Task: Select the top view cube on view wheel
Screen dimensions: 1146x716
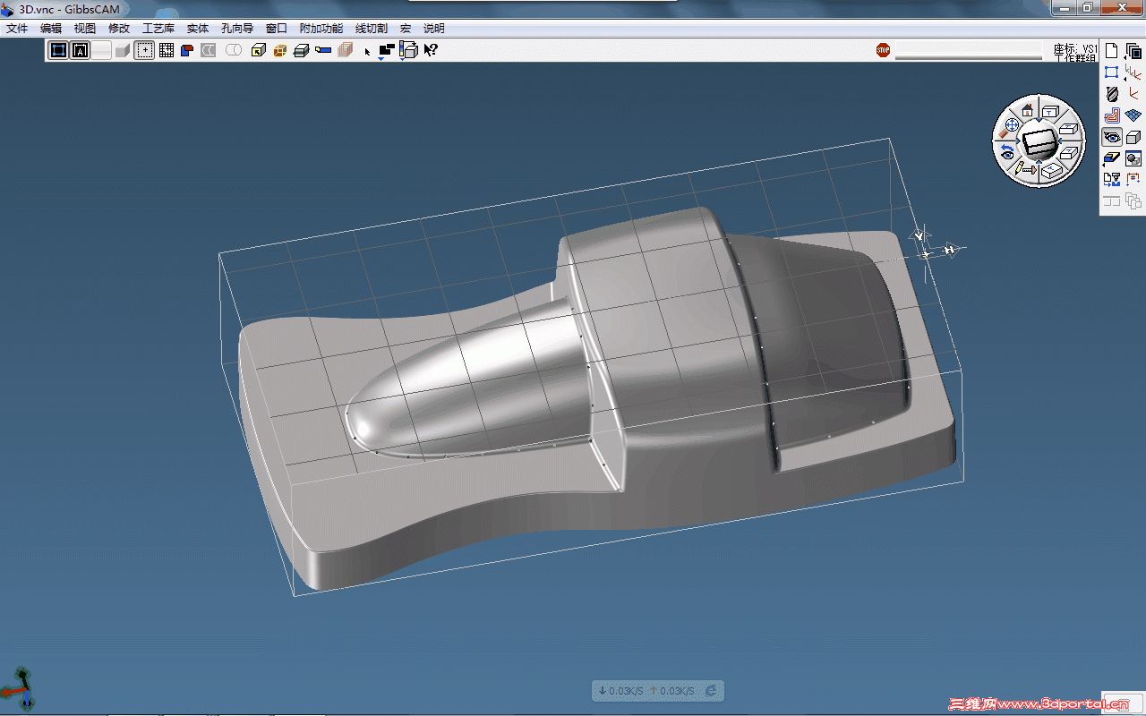Action: pyautogui.click(x=1051, y=111)
